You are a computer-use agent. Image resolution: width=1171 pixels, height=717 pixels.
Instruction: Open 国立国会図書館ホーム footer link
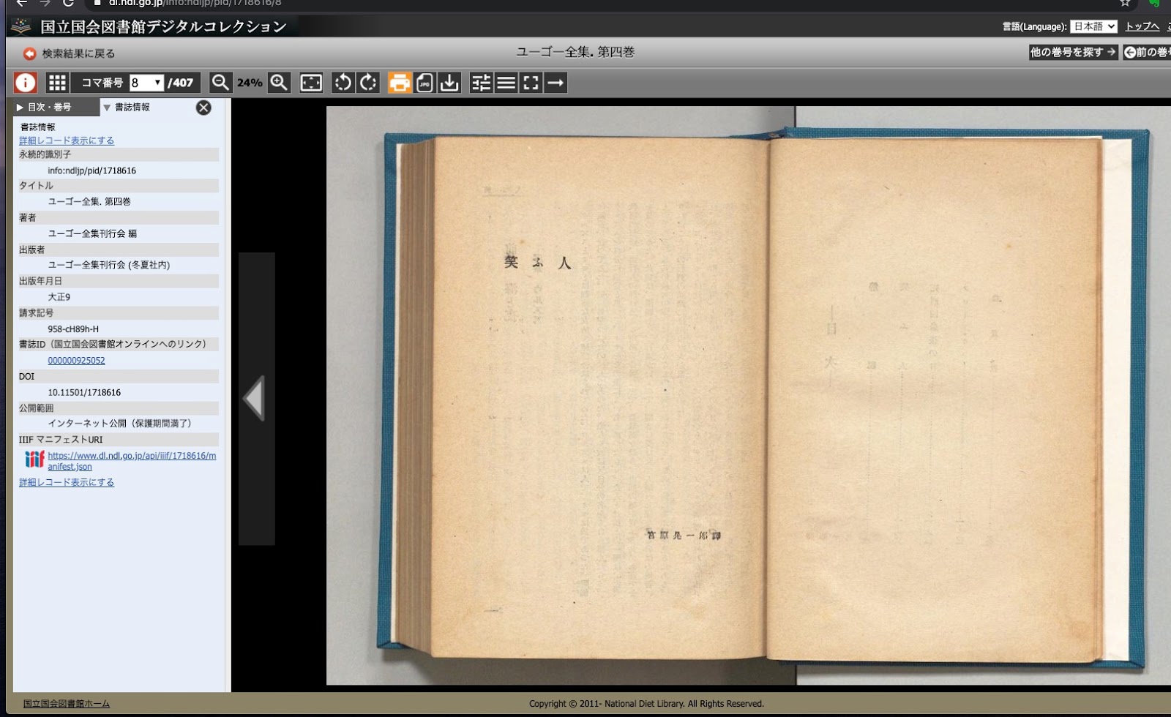(x=67, y=704)
